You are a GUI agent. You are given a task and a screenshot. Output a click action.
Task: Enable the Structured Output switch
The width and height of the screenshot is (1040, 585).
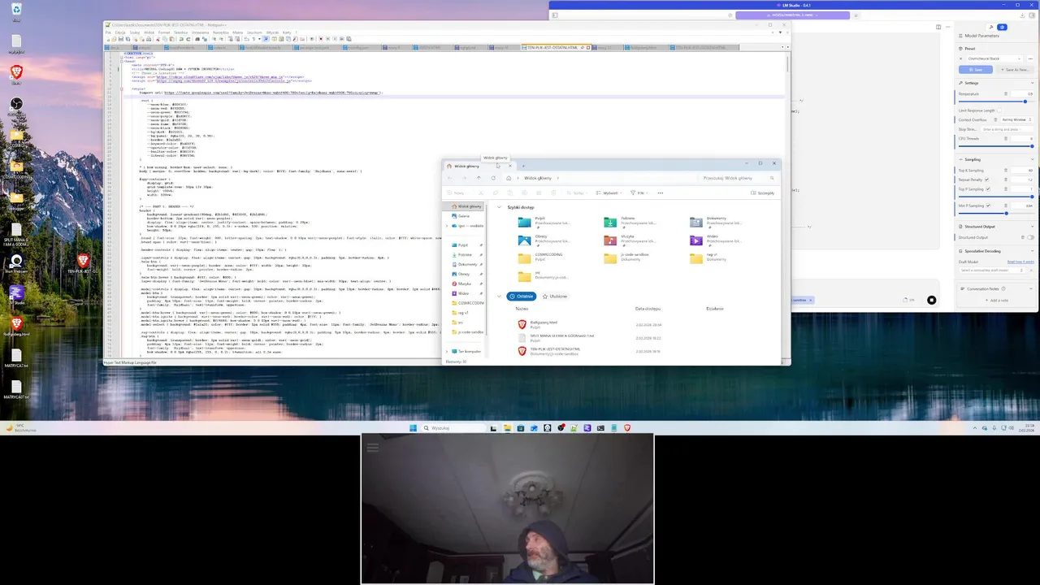1029,237
